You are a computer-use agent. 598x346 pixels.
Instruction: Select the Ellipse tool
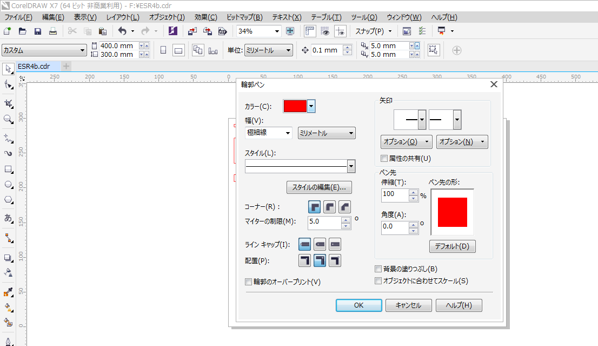8,185
